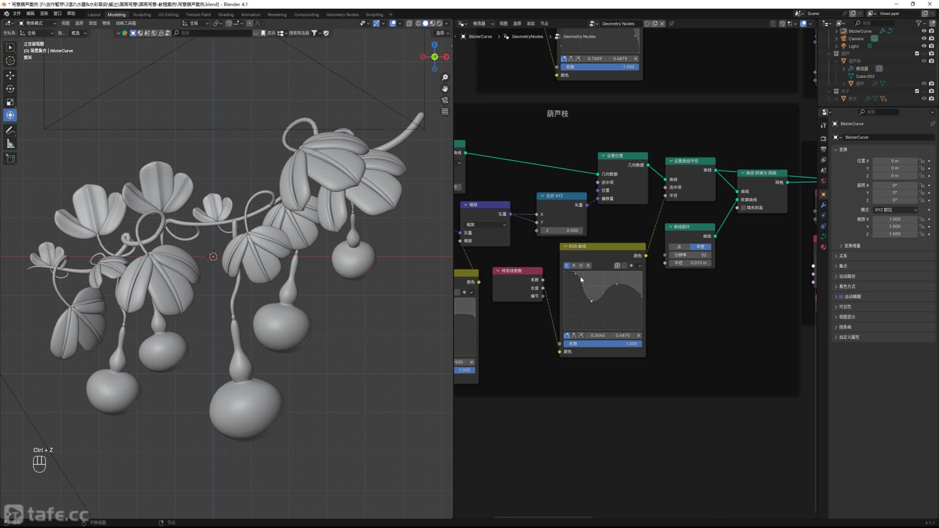
Task: Open the 文件 menu
Action: coord(17,13)
